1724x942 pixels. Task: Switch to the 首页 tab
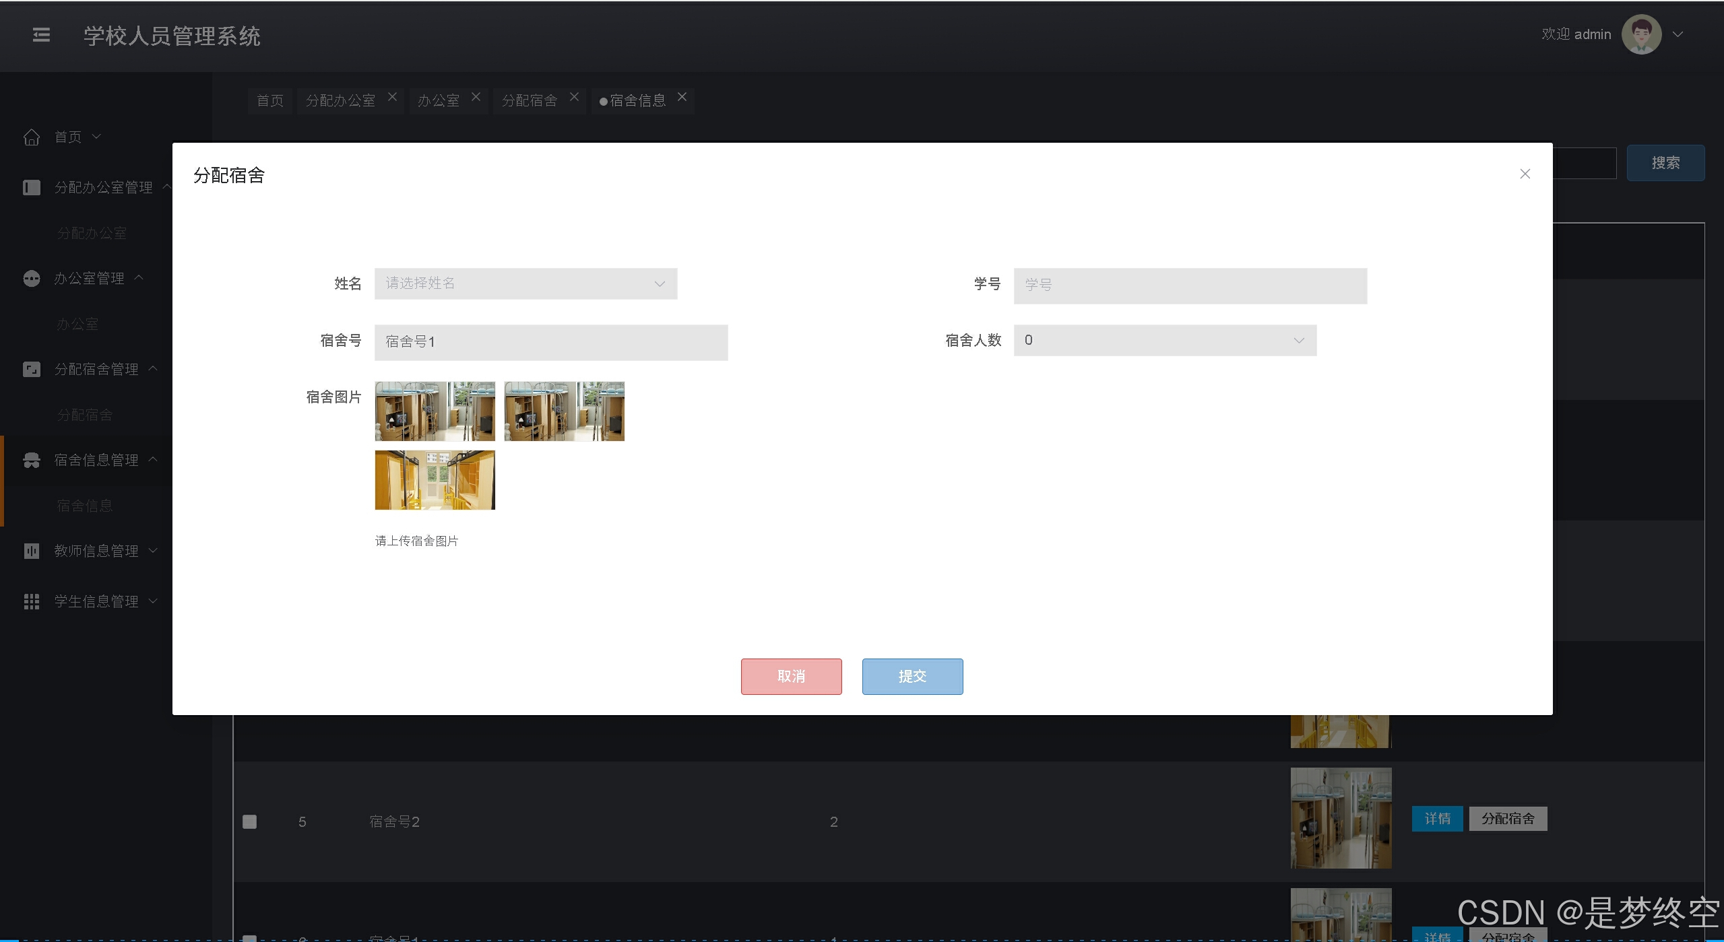tap(270, 101)
